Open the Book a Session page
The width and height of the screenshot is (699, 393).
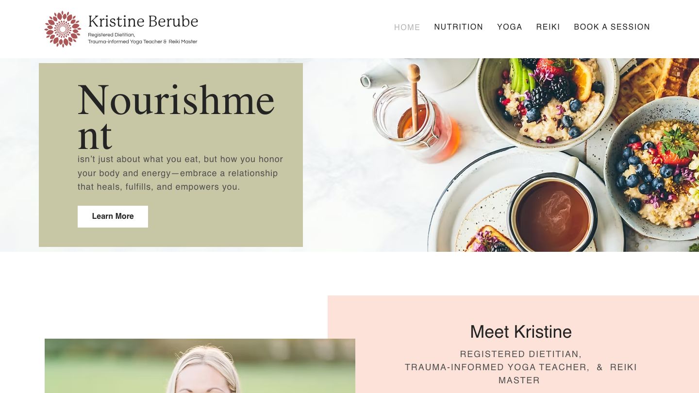click(x=612, y=27)
